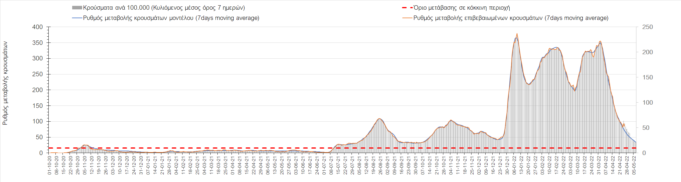Click the red dashed line legend marker

[407, 8]
